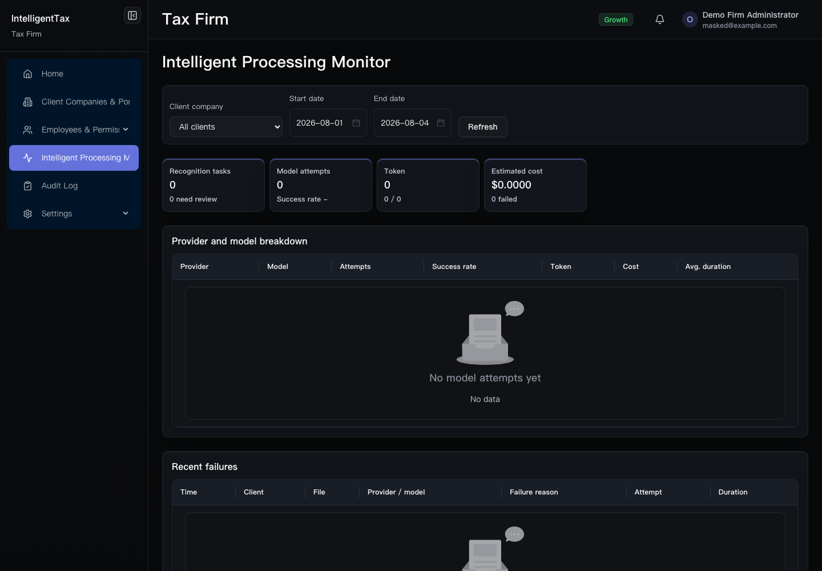822x571 pixels.
Task: Expand Employees & Permissions submenu chevron
Action: 126,130
